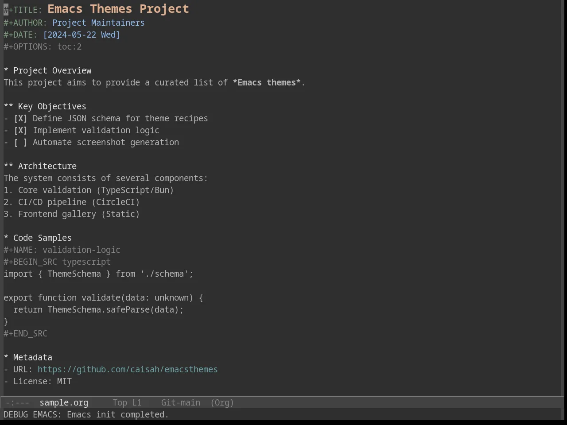The width and height of the screenshot is (567, 425).
Task: Click the bold *Emacs themes* text
Action: click(267, 83)
